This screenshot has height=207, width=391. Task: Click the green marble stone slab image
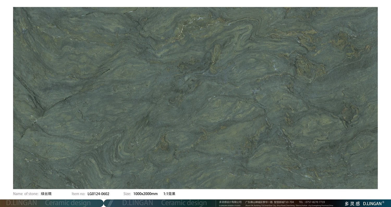pyautogui.click(x=195, y=98)
